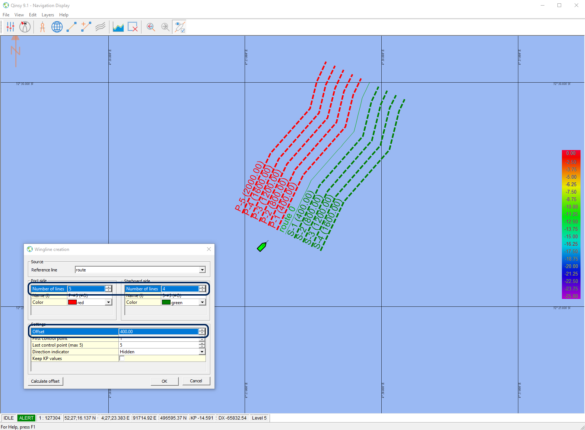Click the blue profile chart icon
The width and height of the screenshot is (585, 430).
point(118,27)
